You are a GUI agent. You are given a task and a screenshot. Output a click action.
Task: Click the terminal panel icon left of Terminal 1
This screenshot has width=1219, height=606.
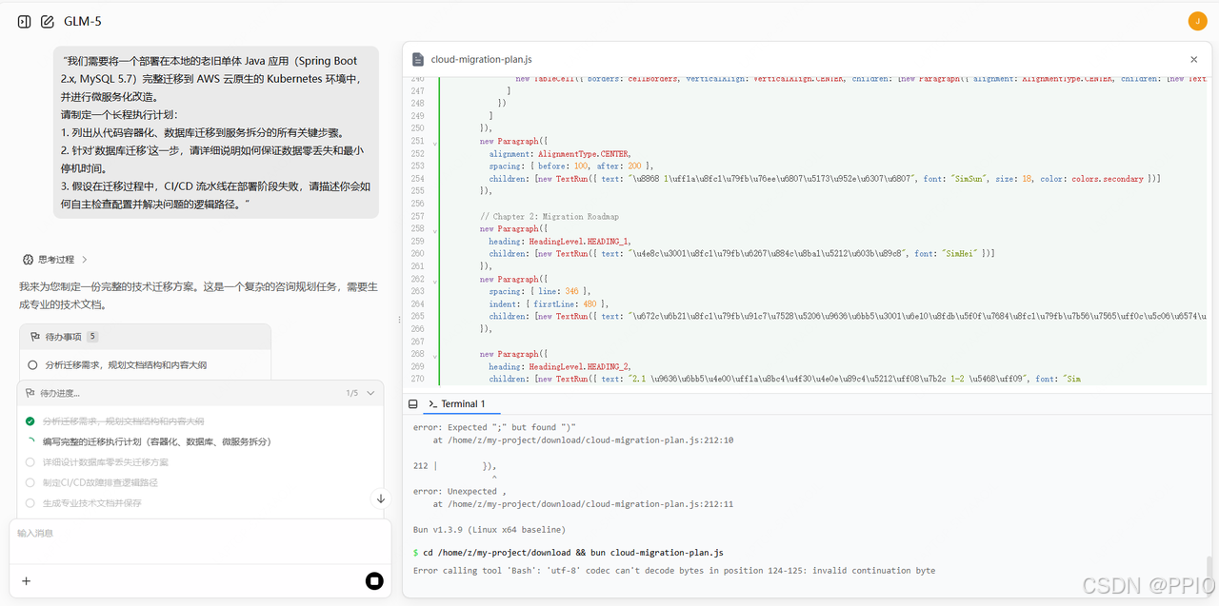click(412, 403)
